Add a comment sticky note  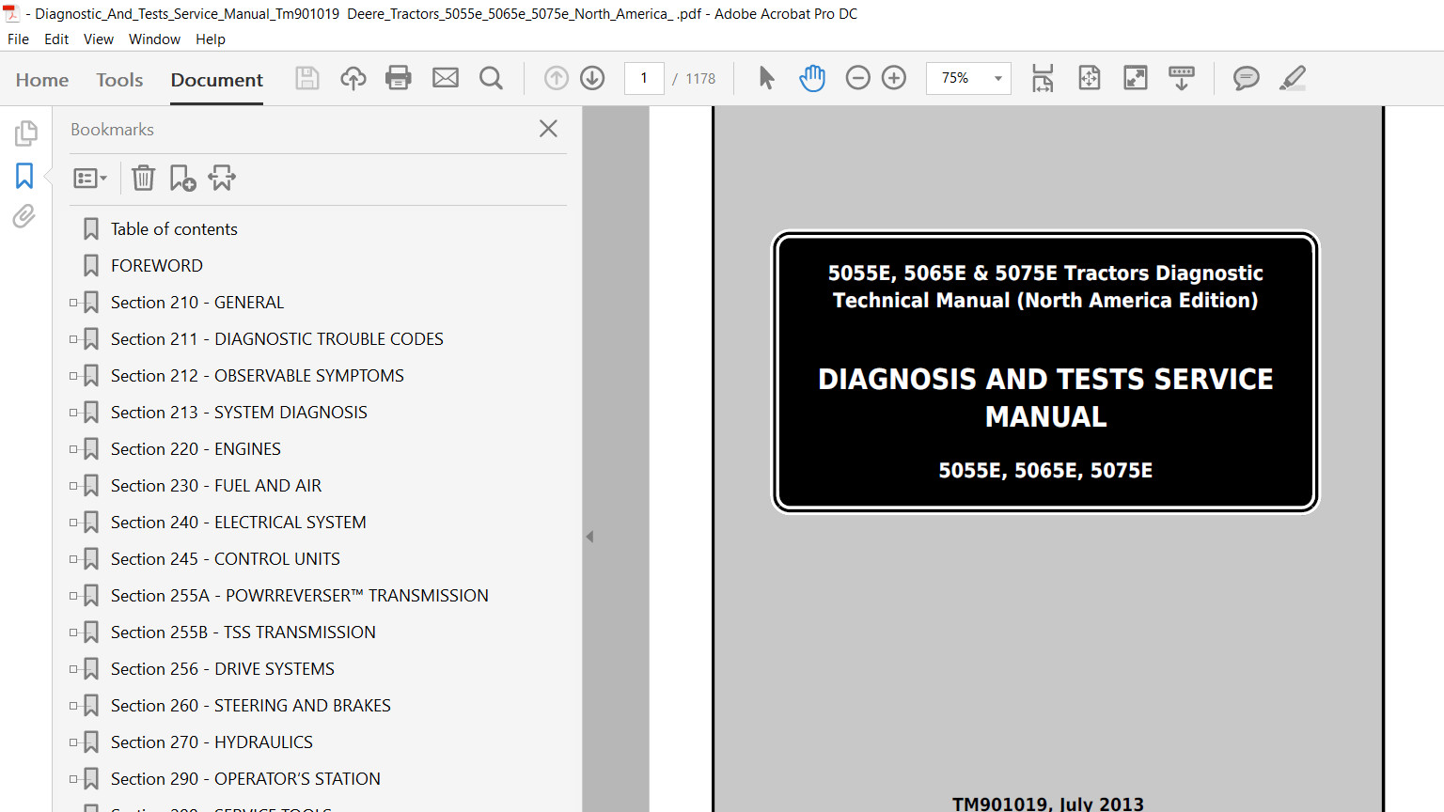1247,78
